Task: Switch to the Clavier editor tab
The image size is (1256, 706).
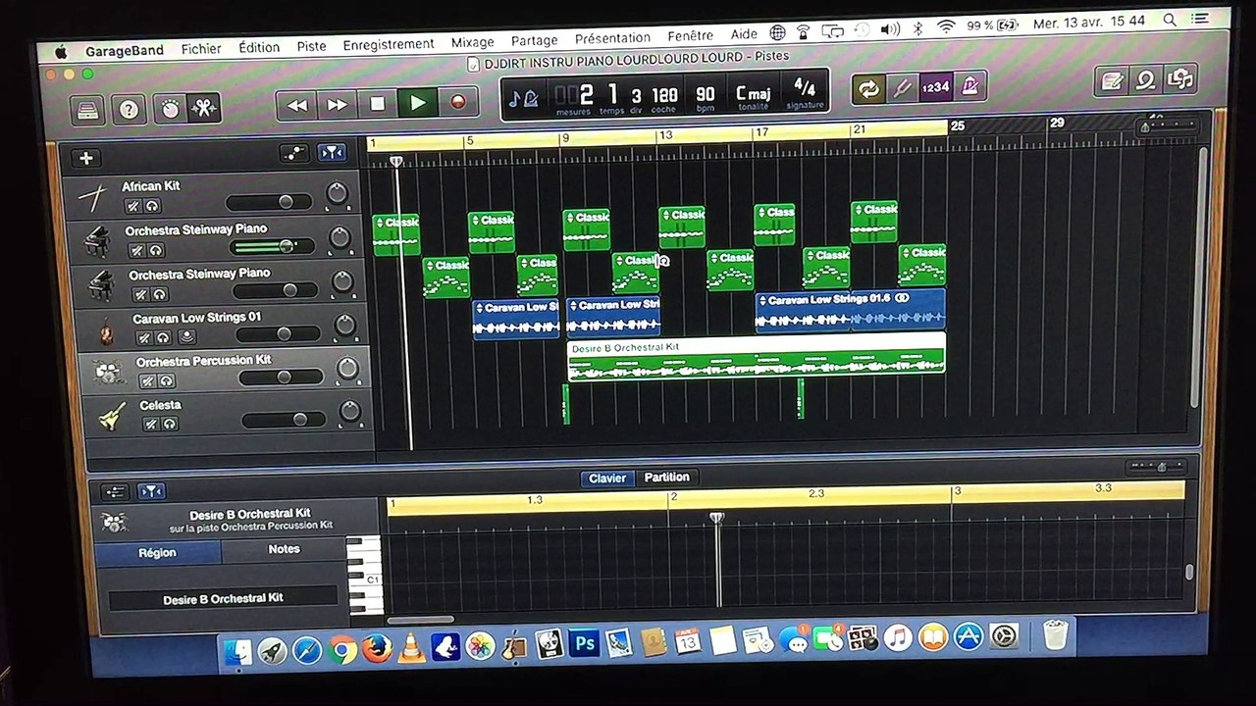Action: coord(606,479)
